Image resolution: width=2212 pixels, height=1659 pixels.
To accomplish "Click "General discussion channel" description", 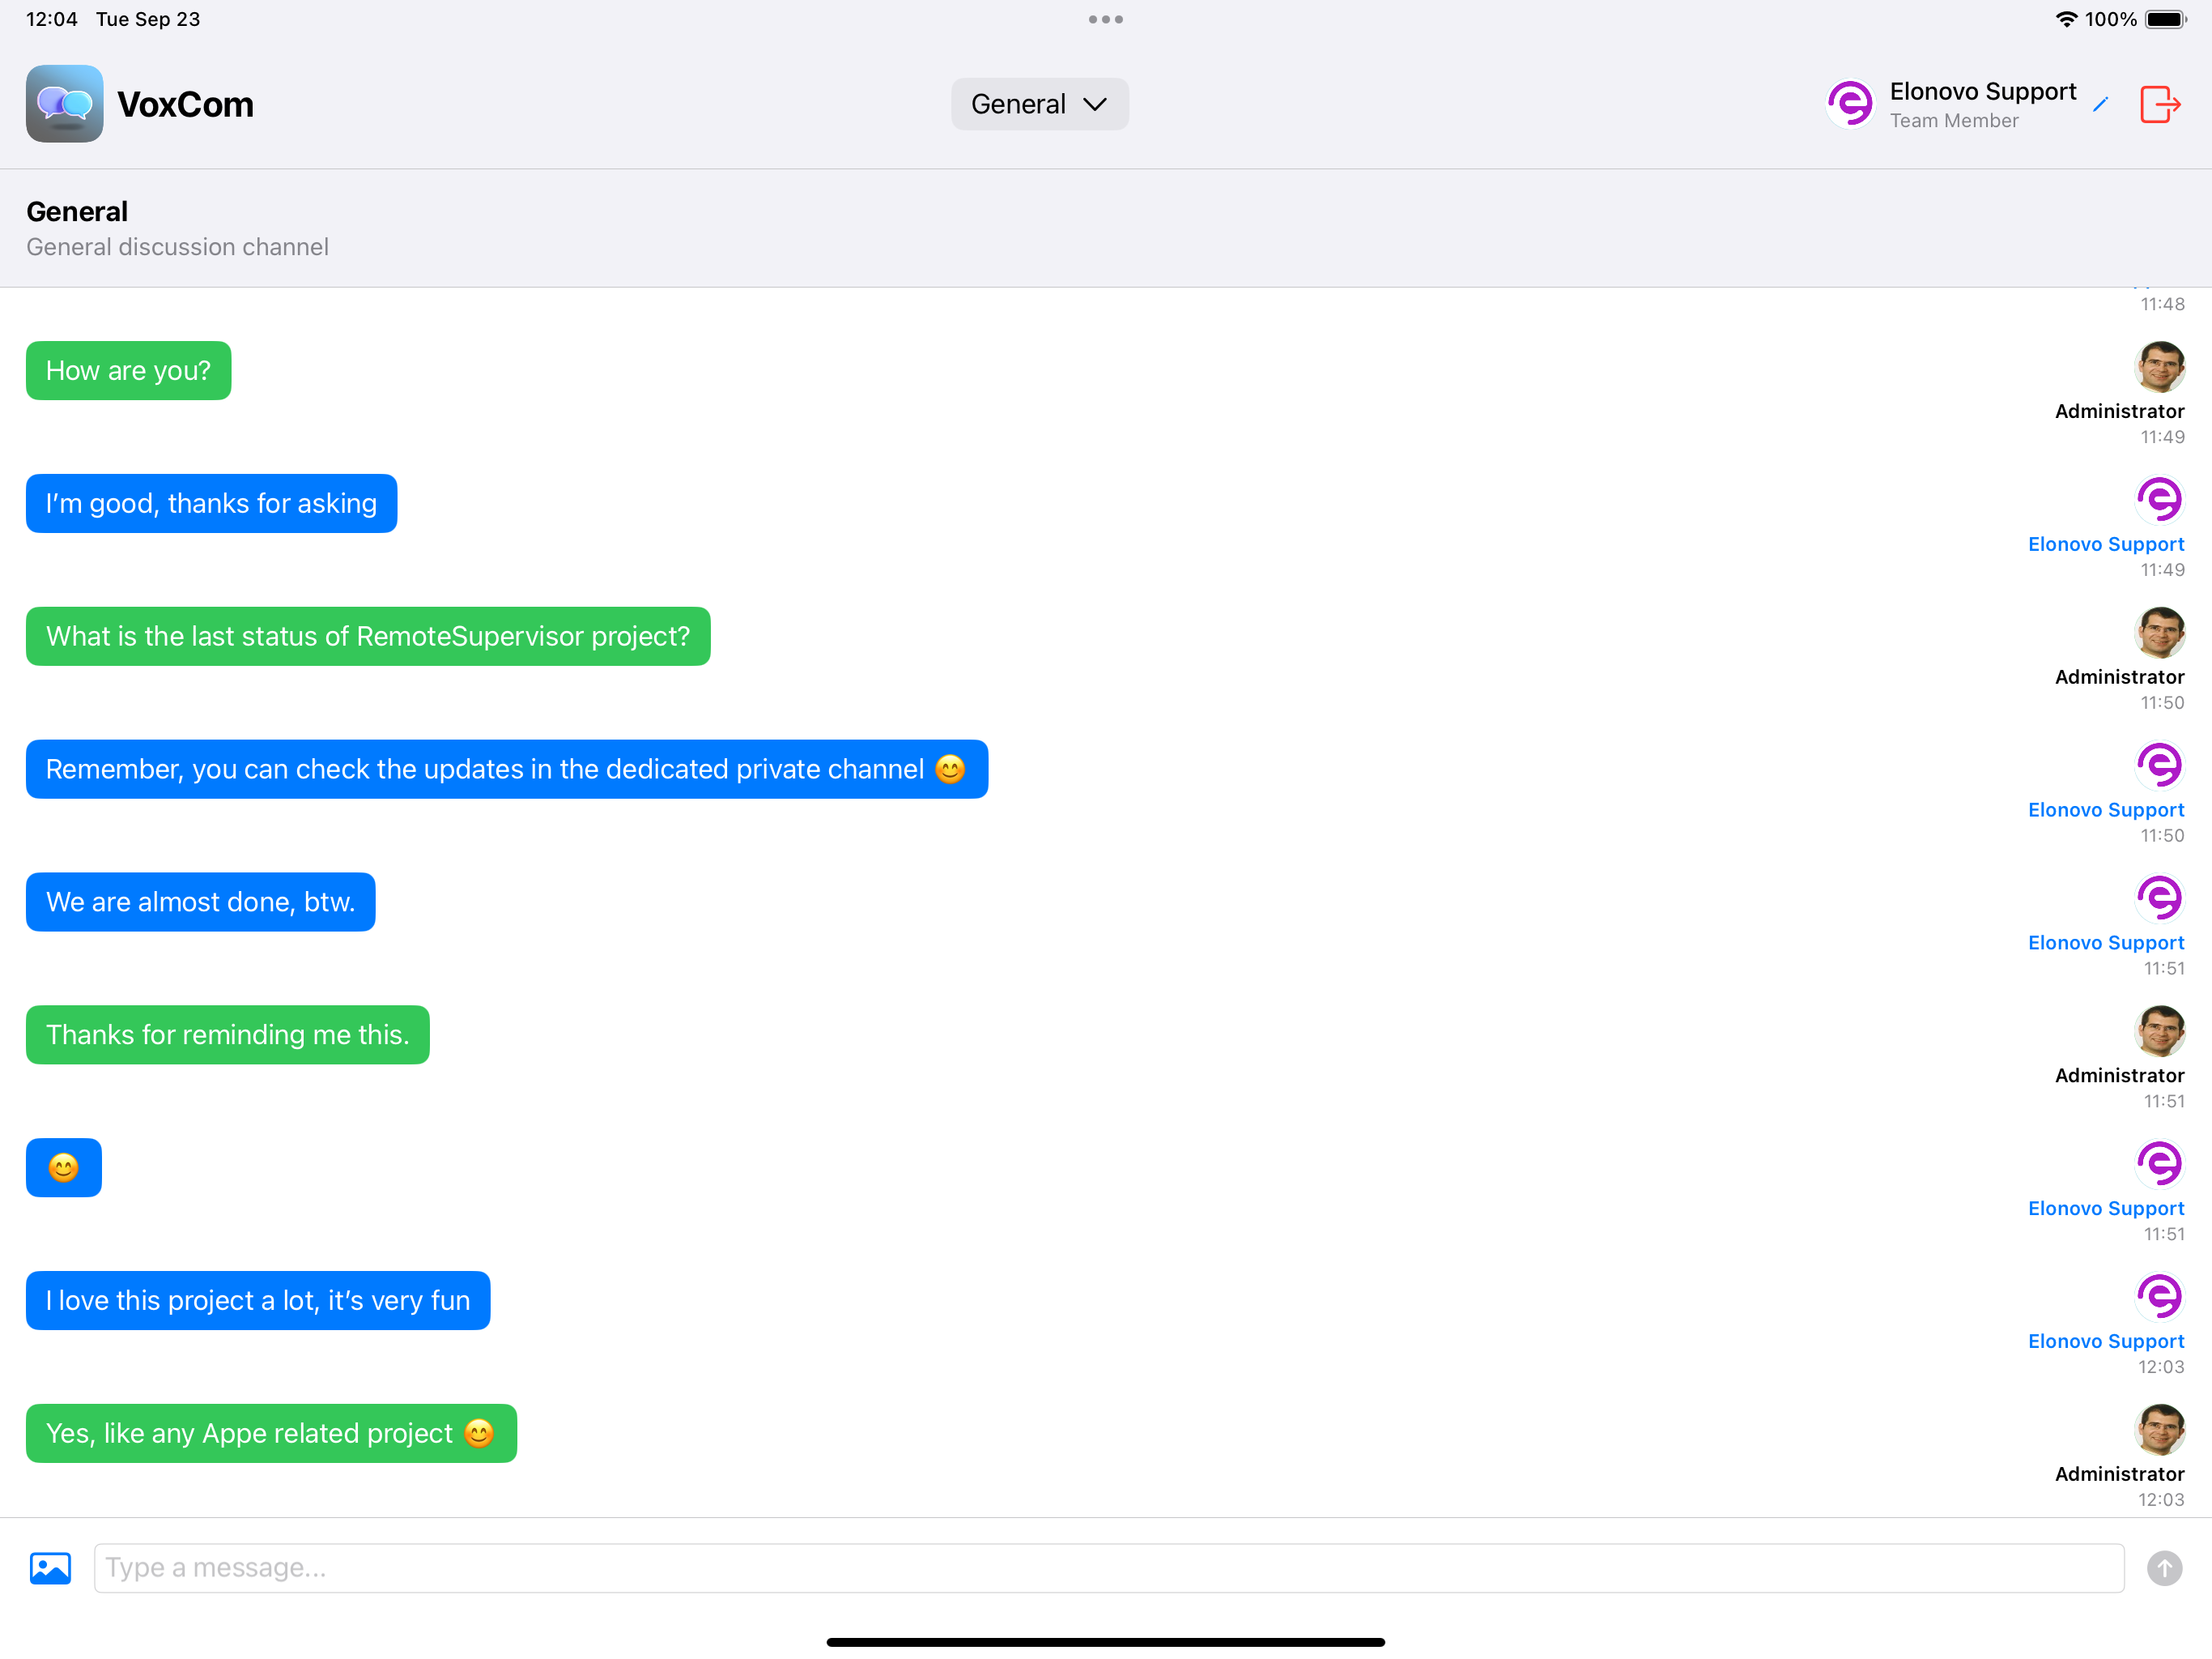I will [177, 247].
